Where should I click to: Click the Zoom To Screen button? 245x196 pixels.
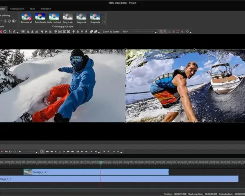pyautogui.click(x=111, y=31)
